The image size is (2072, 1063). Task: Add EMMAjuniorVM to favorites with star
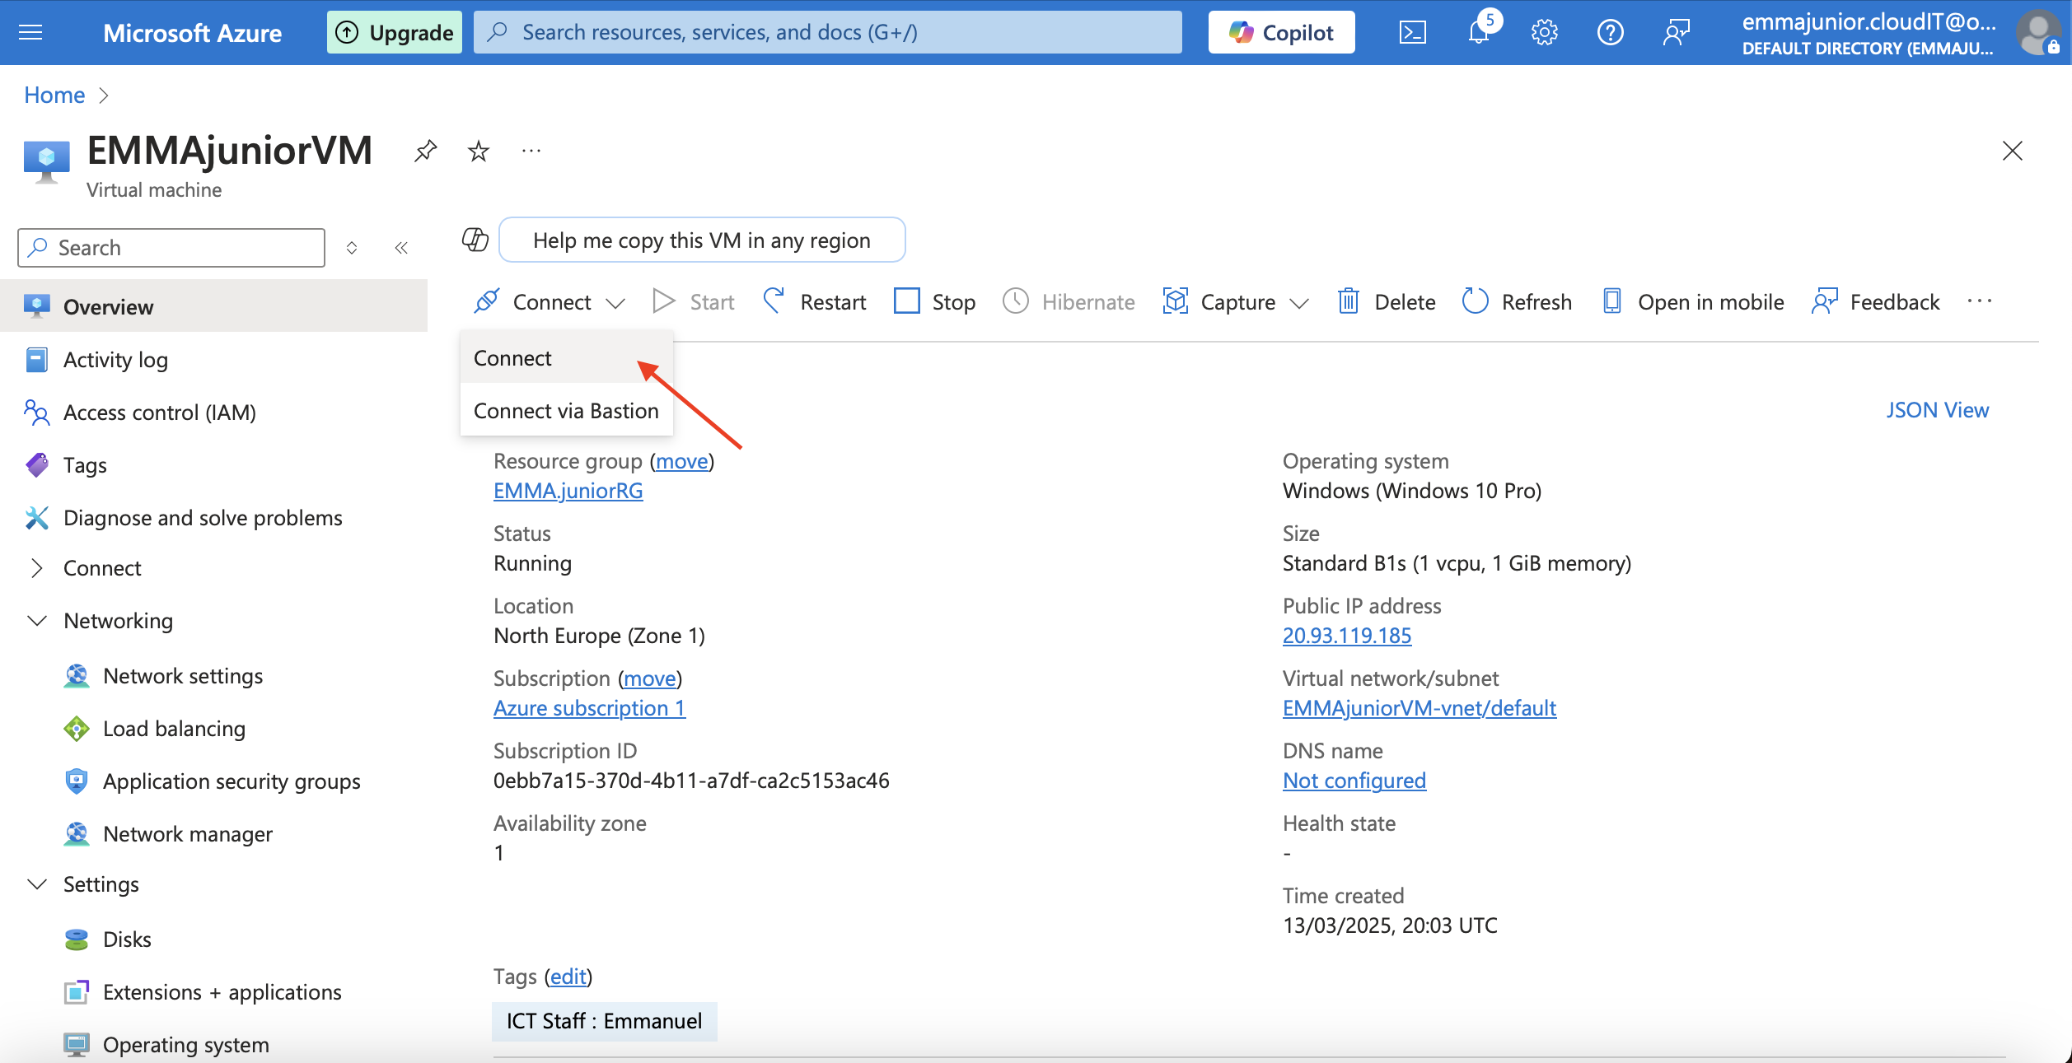coord(479,151)
